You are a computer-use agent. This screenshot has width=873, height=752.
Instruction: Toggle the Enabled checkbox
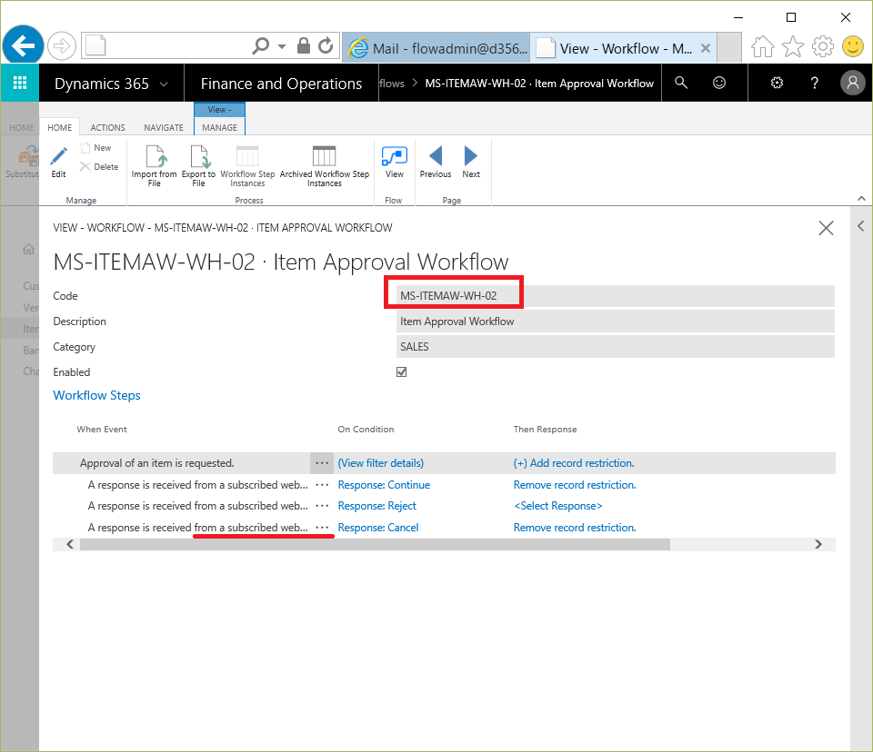401,372
